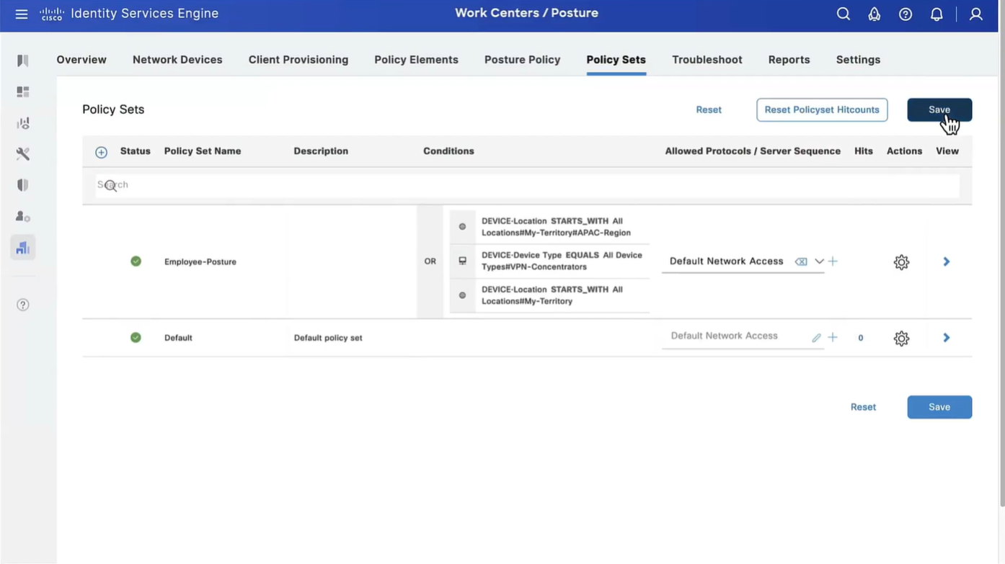Viewport: 1005px width, 564px height.
Task: Click the add policy set plus icon
Action: point(101,152)
